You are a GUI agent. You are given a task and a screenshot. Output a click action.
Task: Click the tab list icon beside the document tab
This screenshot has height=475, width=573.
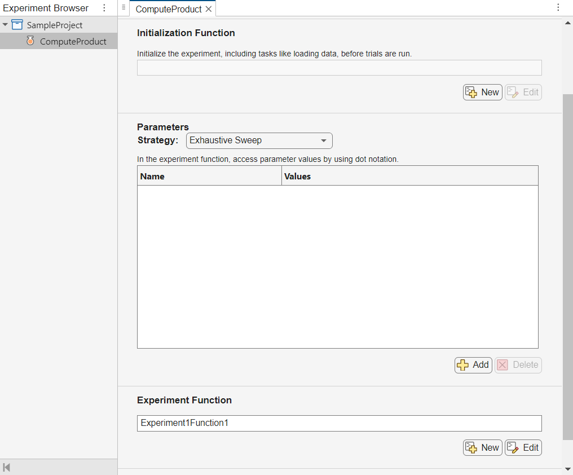tap(124, 8)
